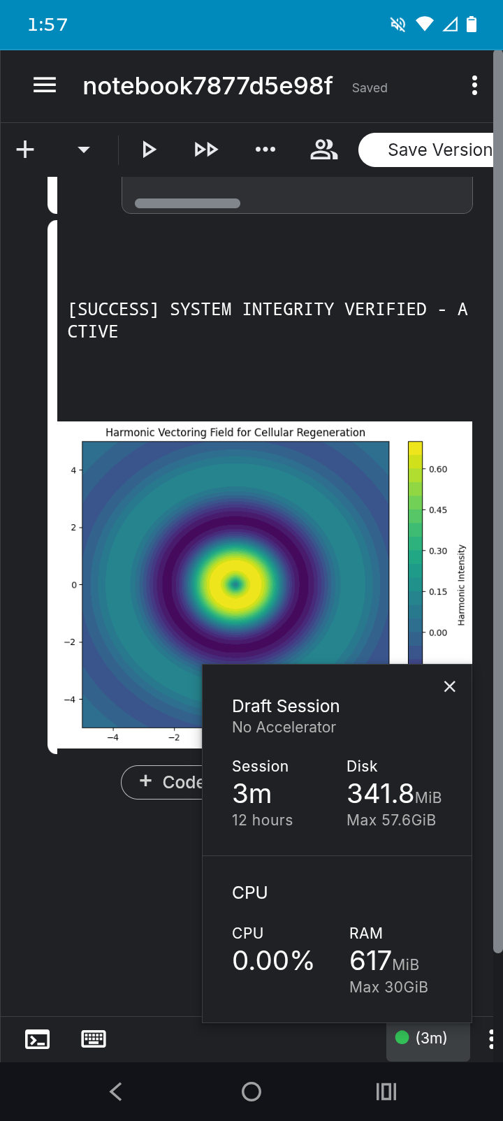Screen dimensions: 503x1121
Task: Expand the add-cell dropdown arrow
Action: (x=84, y=150)
